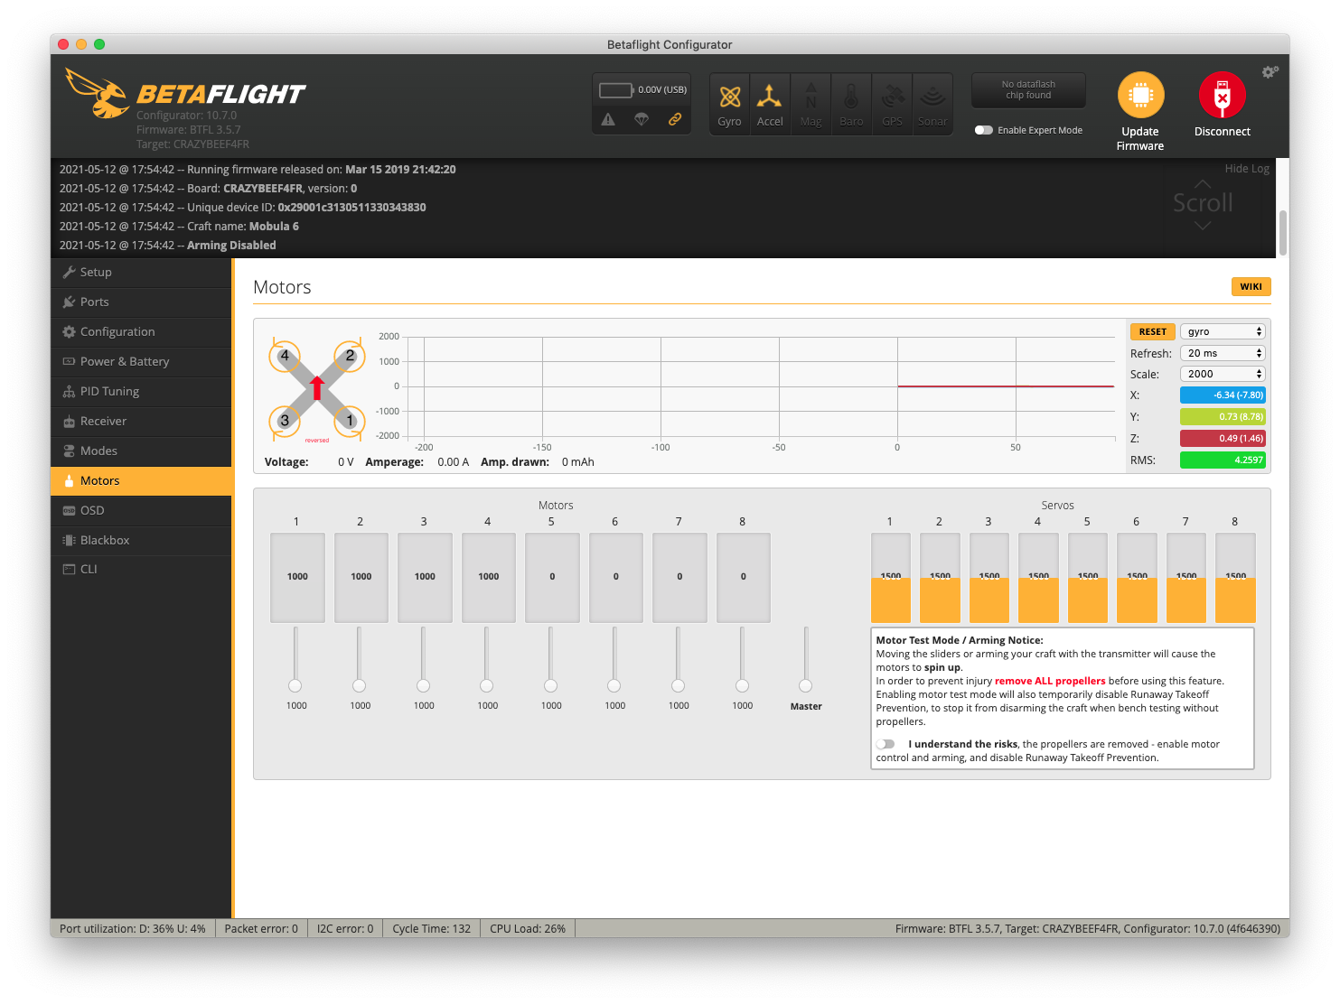Toggle Enable Expert Mode switch
Viewport: 1340px width, 1004px height.
984,130
